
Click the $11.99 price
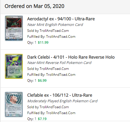(43, 43)
